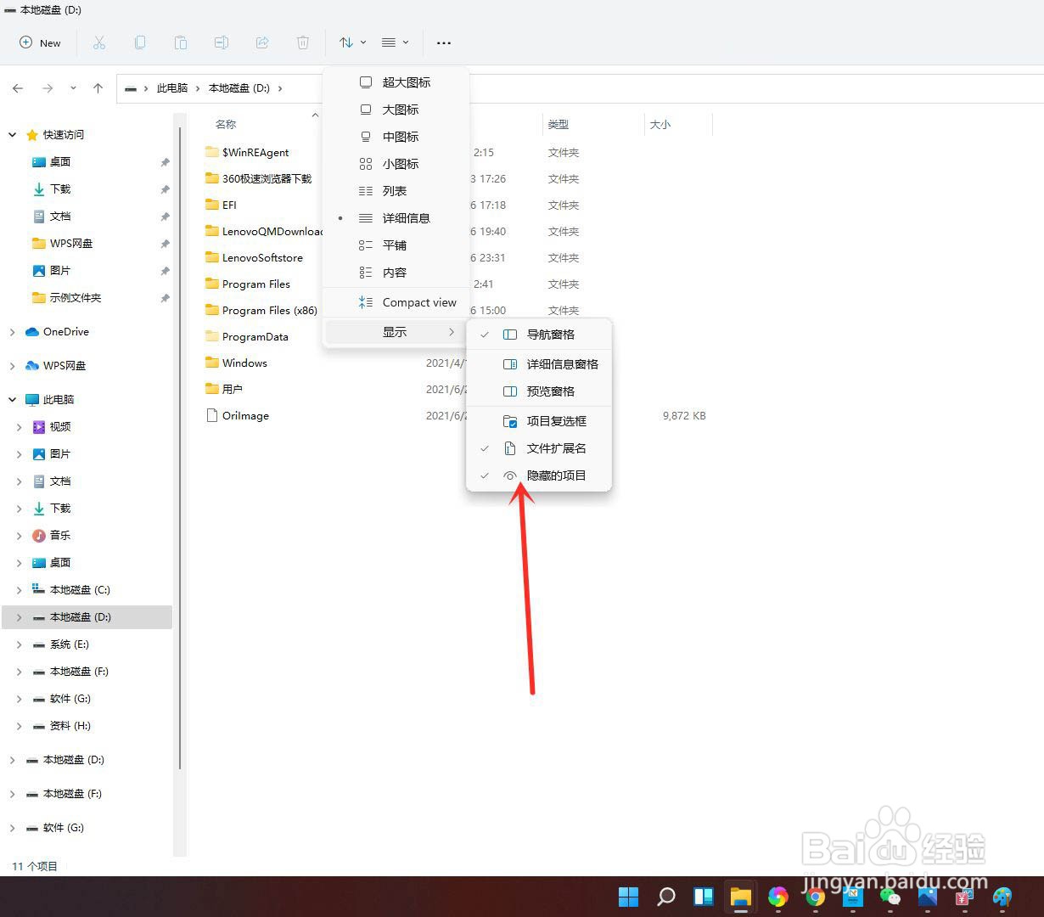Image resolution: width=1044 pixels, height=917 pixels.
Task: Open the 显示 (Show) submenu
Action: click(396, 332)
